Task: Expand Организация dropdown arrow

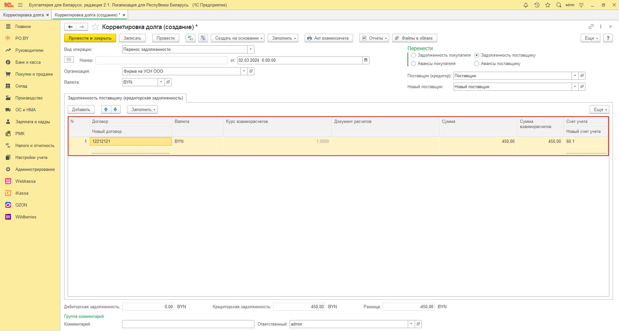Action: (244, 71)
